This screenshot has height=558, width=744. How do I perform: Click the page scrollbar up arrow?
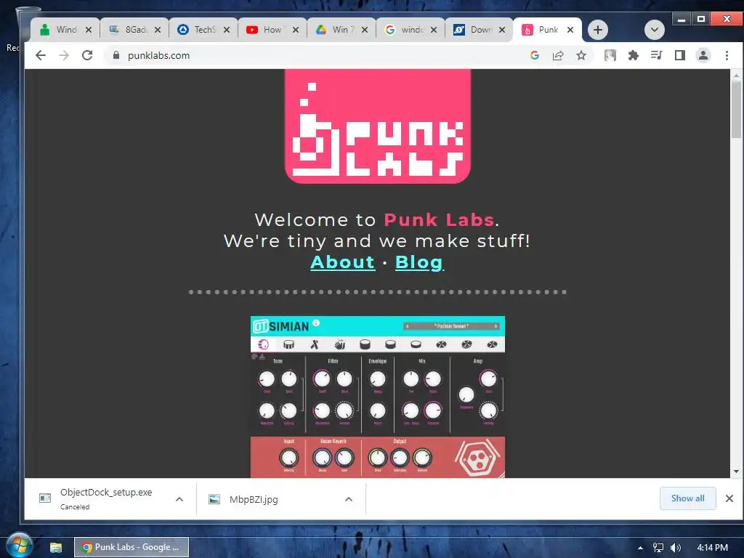737,75
